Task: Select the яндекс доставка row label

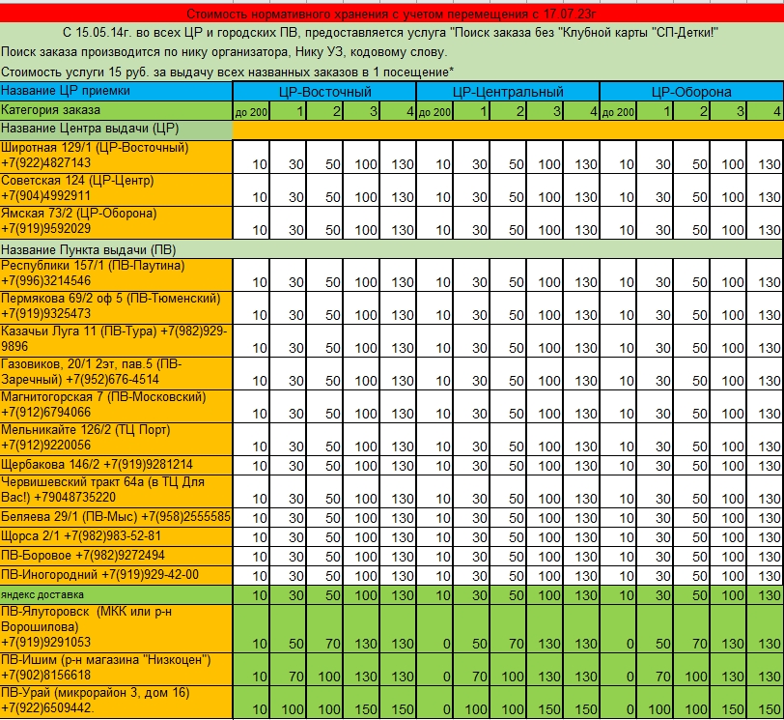Action: click(x=116, y=594)
